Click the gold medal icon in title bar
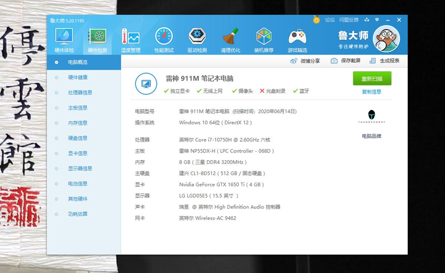This screenshot has width=445, height=273. 316,20
